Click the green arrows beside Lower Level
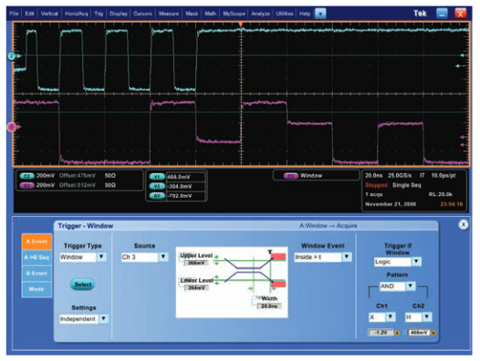 tap(217, 280)
